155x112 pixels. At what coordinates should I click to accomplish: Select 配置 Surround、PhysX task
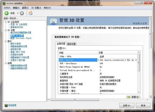pos(21,38)
